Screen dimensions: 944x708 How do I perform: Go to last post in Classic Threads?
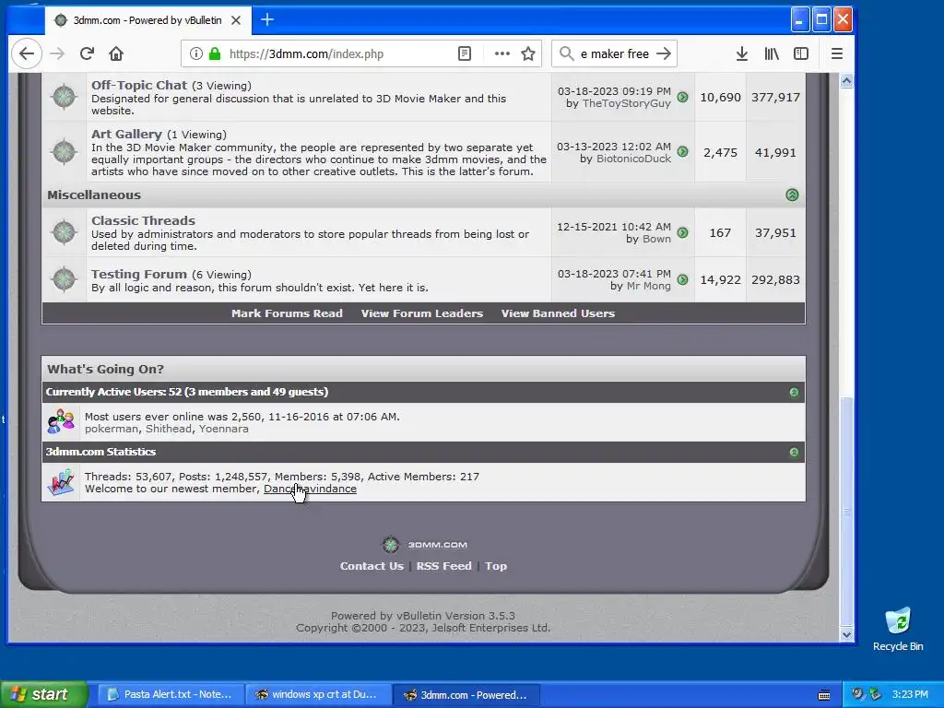(x=683, y=232)
